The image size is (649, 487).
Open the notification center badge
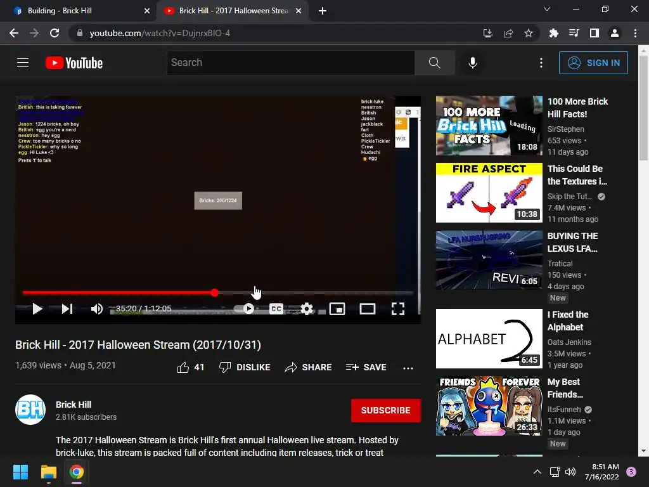click(631, 472)
